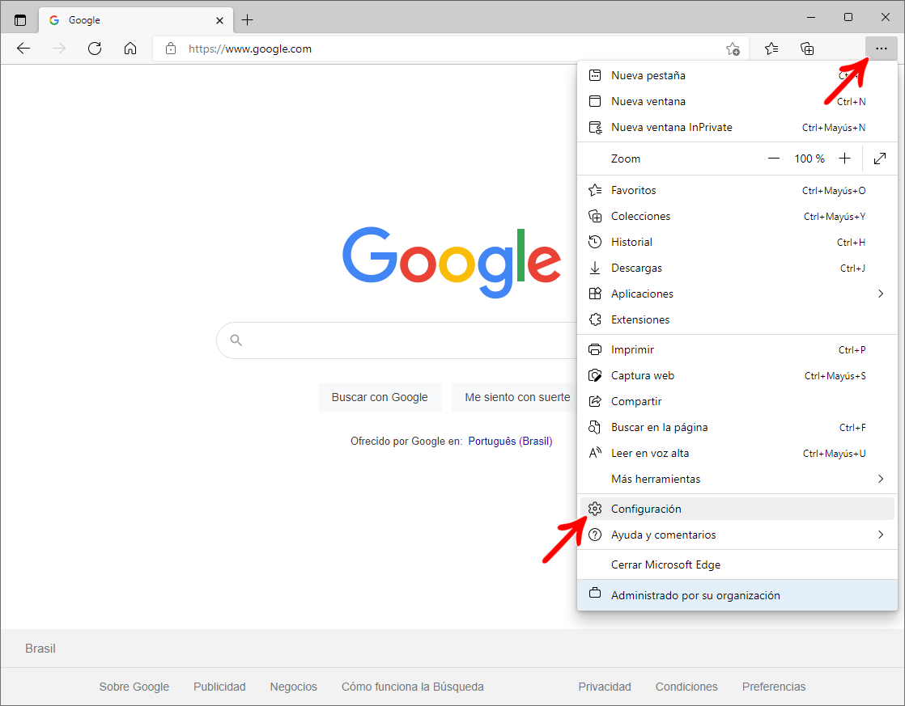The height and width of the screenshot is (706, 905).
Task: Open Historial from the menu
Action: 737,243
